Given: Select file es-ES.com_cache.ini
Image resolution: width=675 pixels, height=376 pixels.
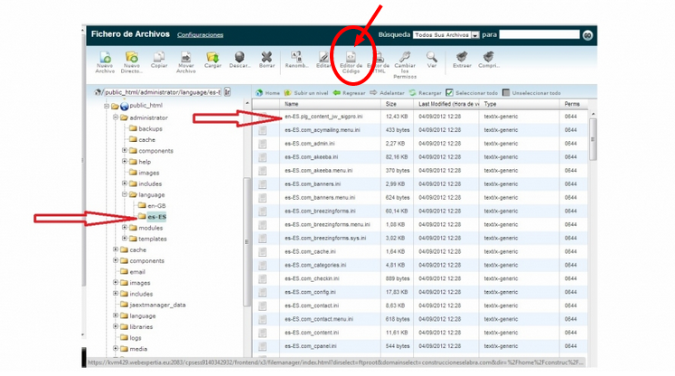Looking at the screenshot, I should click(x=310, y=252).
